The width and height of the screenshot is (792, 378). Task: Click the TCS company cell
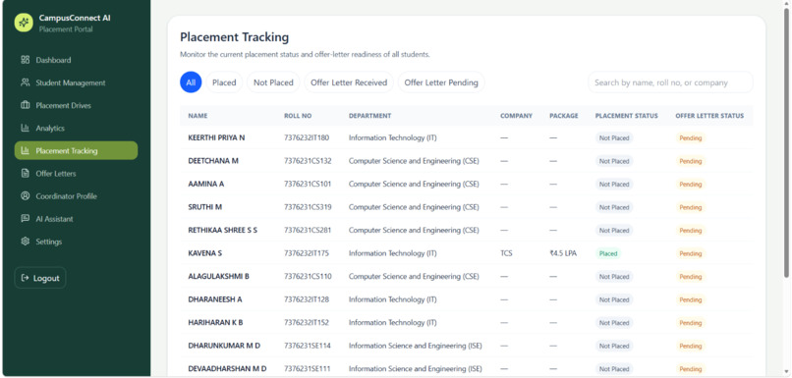tap(506, 253)
